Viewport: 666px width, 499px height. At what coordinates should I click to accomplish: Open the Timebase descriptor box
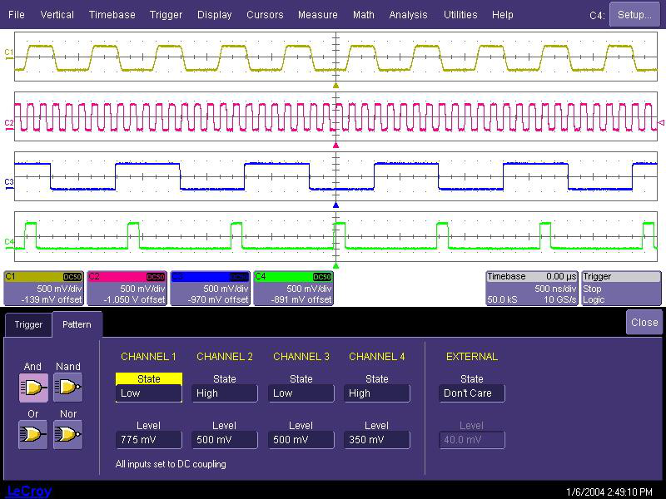[x=531, y=288]
